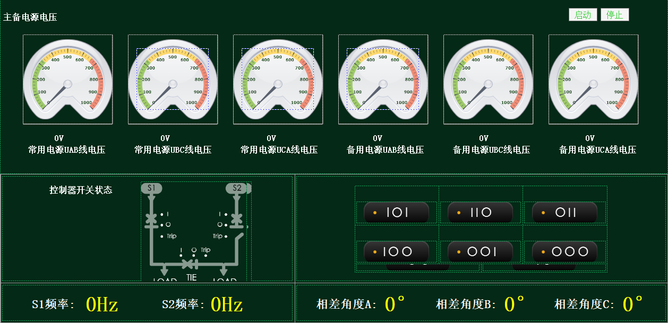
Task: Click the 0V reading above 常用电源UBC线电压
Action: pos(165,138)
